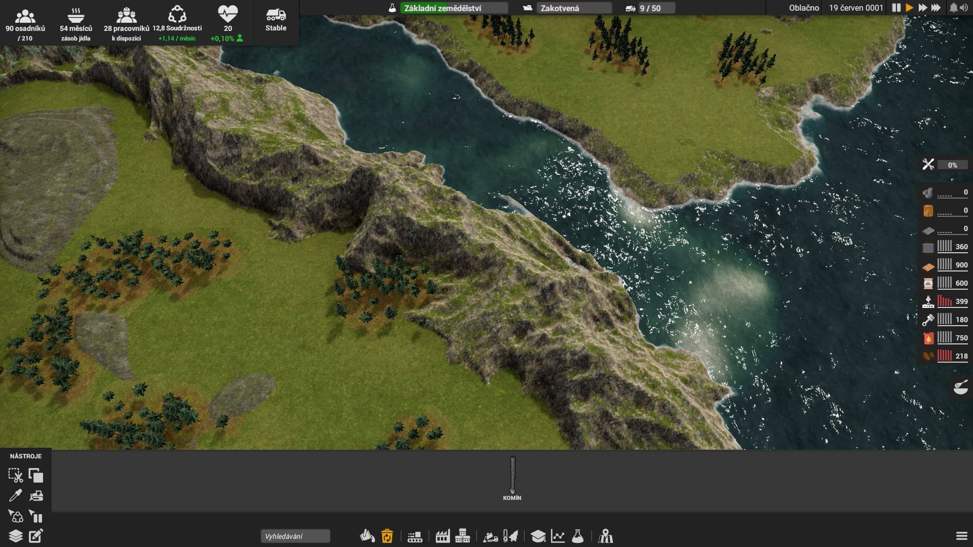Open the surface designation paint bucket tool

pos(367,536)
